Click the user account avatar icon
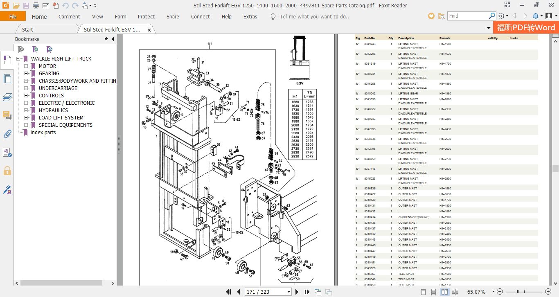The height and width of the screenshot is (297, 559). [549, 16]
